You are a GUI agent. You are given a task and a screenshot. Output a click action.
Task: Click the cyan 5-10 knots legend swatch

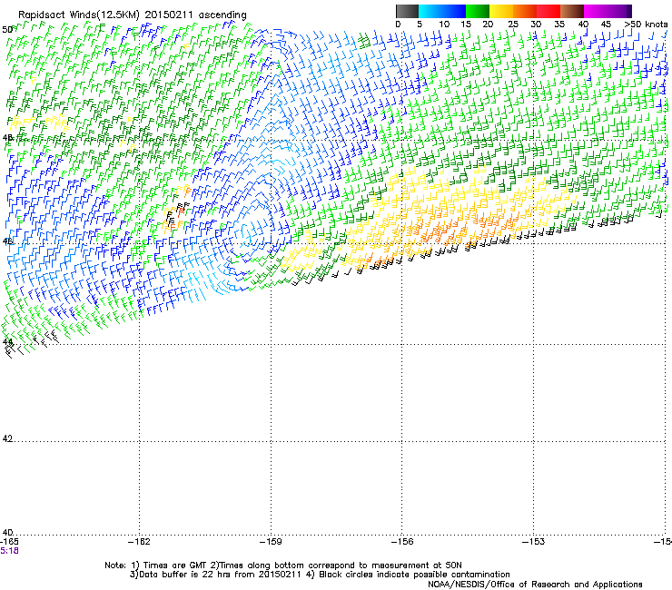pos(430,11)
